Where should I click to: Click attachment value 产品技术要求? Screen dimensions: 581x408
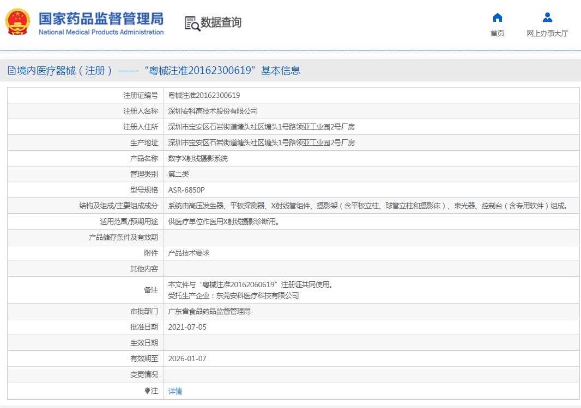(189, 253)
